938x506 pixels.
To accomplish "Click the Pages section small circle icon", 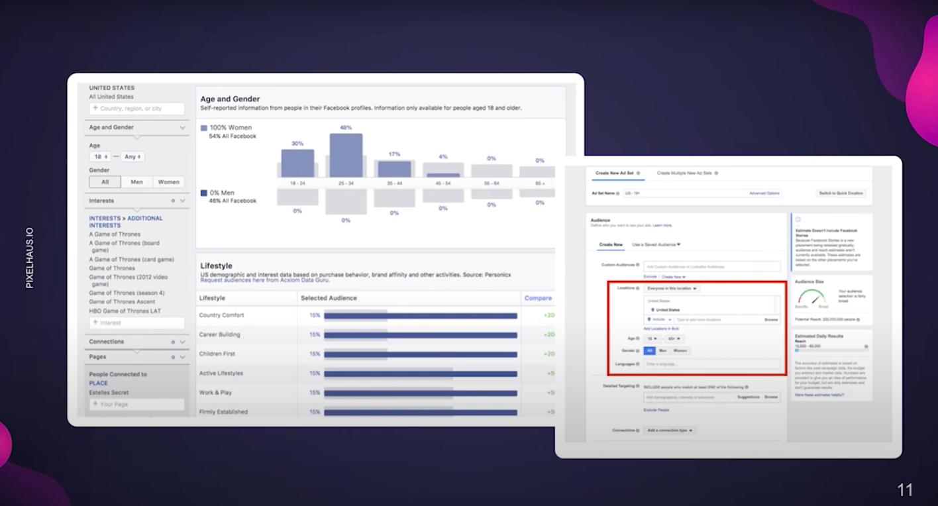I will click(x=173, y=357).
